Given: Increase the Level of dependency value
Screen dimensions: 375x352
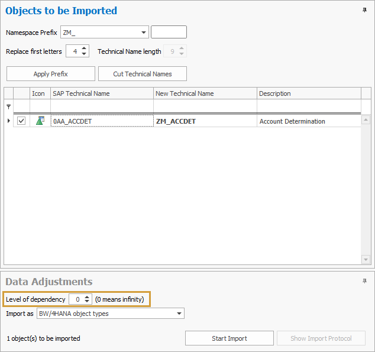Looking at the screenshot, I should 88,297.
